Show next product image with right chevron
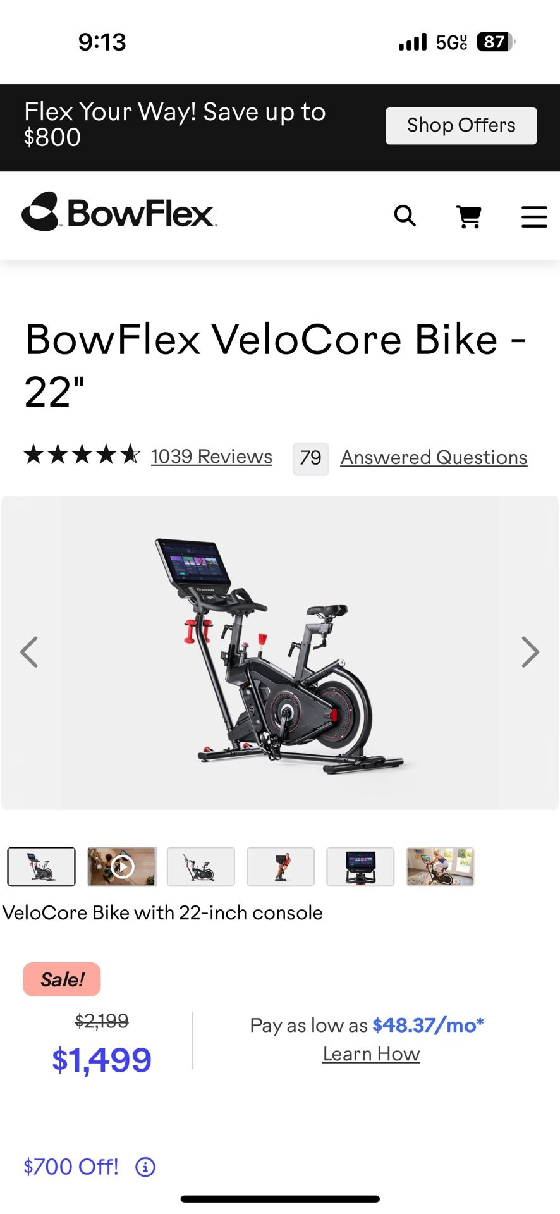The width and height of the screenshot is (560, 1214). point(530,652)
